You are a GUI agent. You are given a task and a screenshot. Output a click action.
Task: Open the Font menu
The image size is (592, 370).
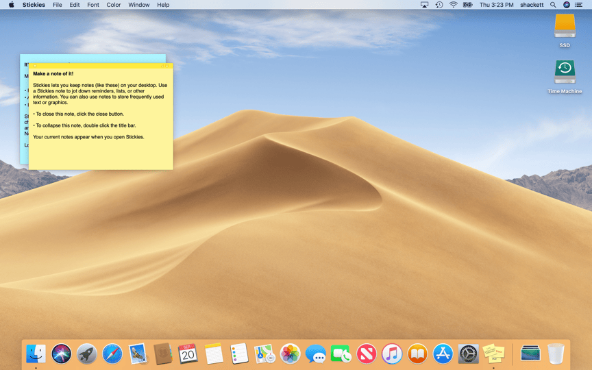(x=93, y=5)
